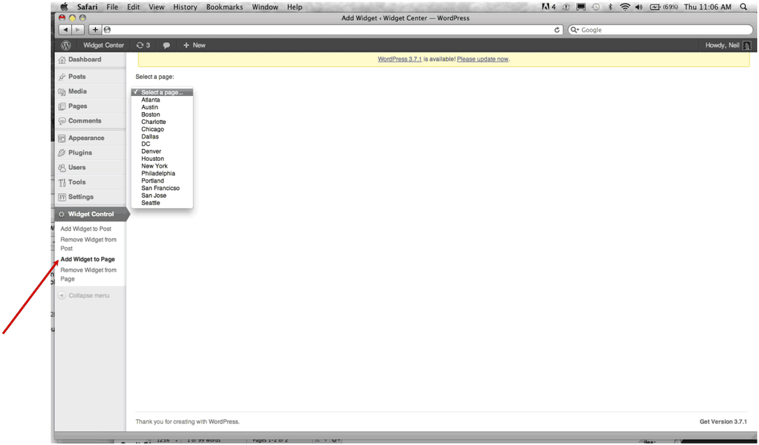Viewport: 759px width, 445px height.
Task: Open Remove Widget from Page submenu
Action: point(88,274)
